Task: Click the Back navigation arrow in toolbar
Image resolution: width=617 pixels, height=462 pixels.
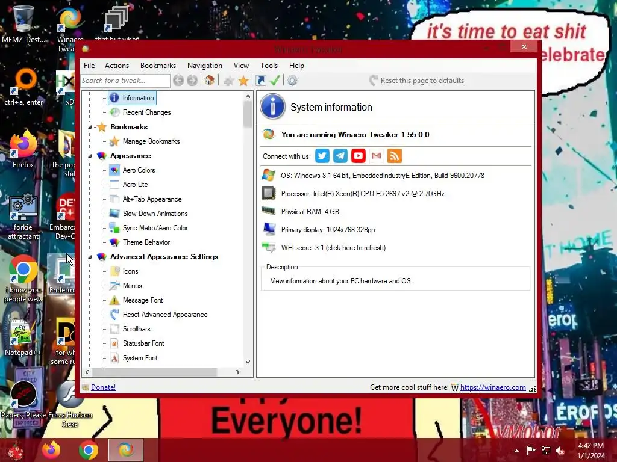Action: coord(178,81)
